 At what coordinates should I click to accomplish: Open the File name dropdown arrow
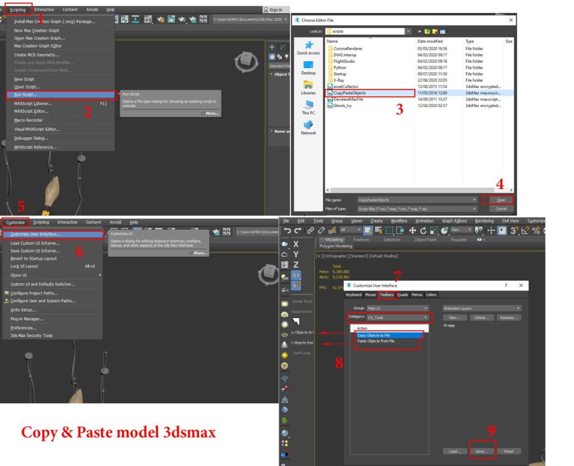pyautogui.click(x=474, y=200)
